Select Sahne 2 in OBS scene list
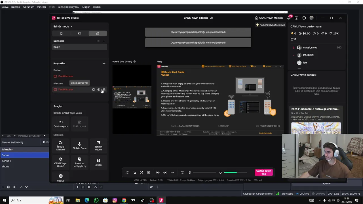The height and width of the screenshot is (204, 363). pos(24,161)
